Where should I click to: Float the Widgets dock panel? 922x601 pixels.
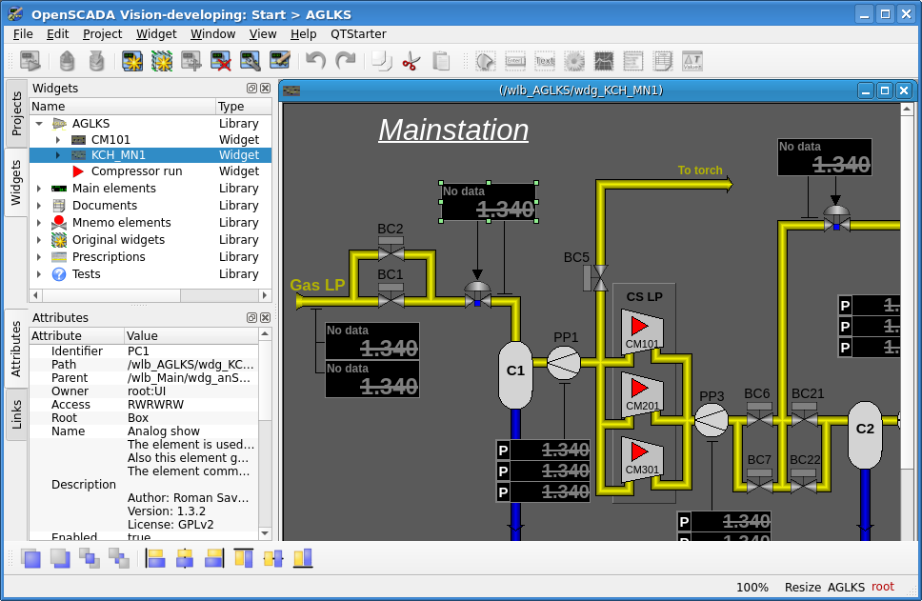251,89
